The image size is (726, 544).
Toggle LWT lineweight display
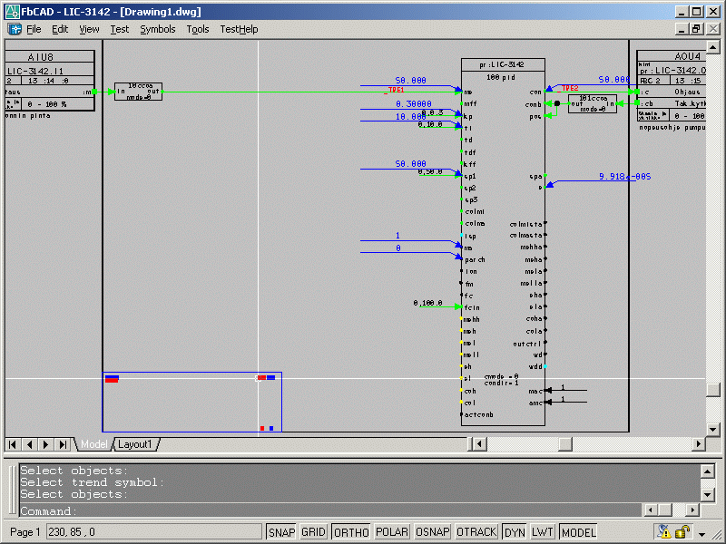(x=542, y=532)
